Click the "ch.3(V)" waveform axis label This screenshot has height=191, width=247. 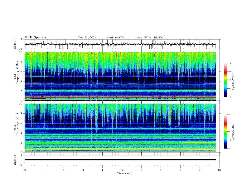[15, 160]
